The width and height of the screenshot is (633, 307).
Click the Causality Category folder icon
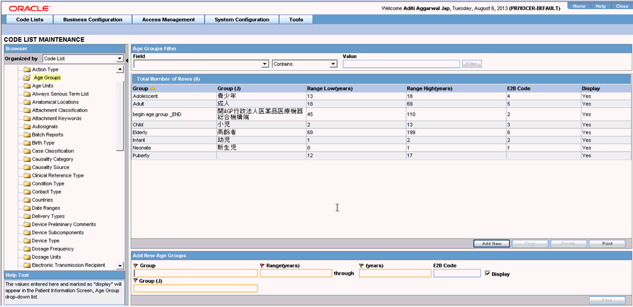point(27,159)
